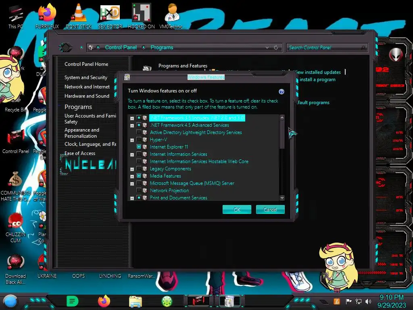
Task: Expand the Hyper-V tree node
Action: [x=132, y=140]
